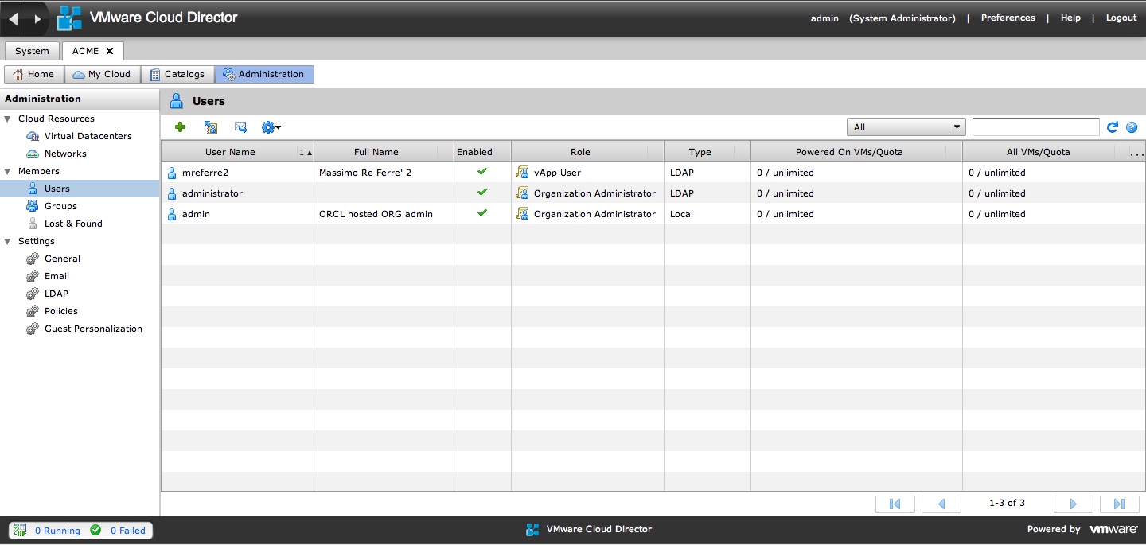Open the column chooser ellipsis in table header
The width and height of the screenshot is (1146, 545).
pos(1136,152)
